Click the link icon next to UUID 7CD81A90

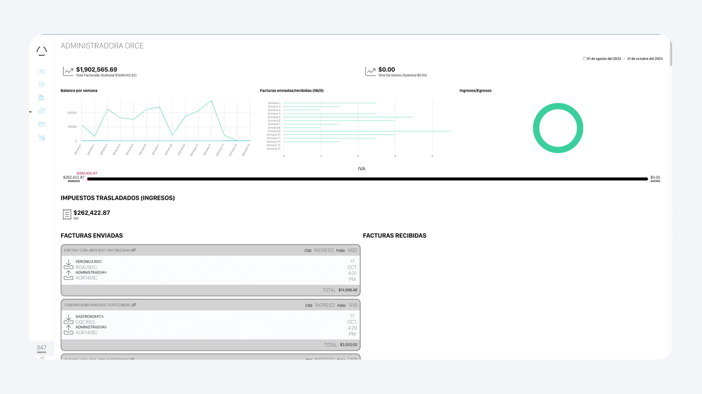[134, 305]
